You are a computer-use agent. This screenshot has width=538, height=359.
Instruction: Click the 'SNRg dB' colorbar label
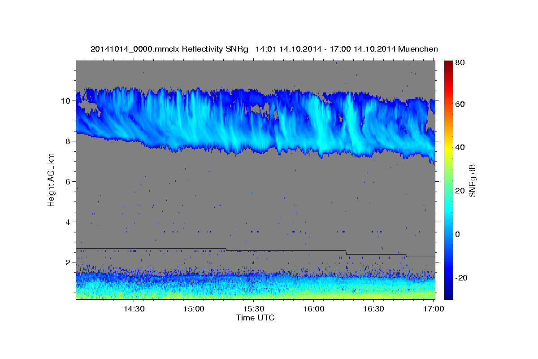point(472,180)
